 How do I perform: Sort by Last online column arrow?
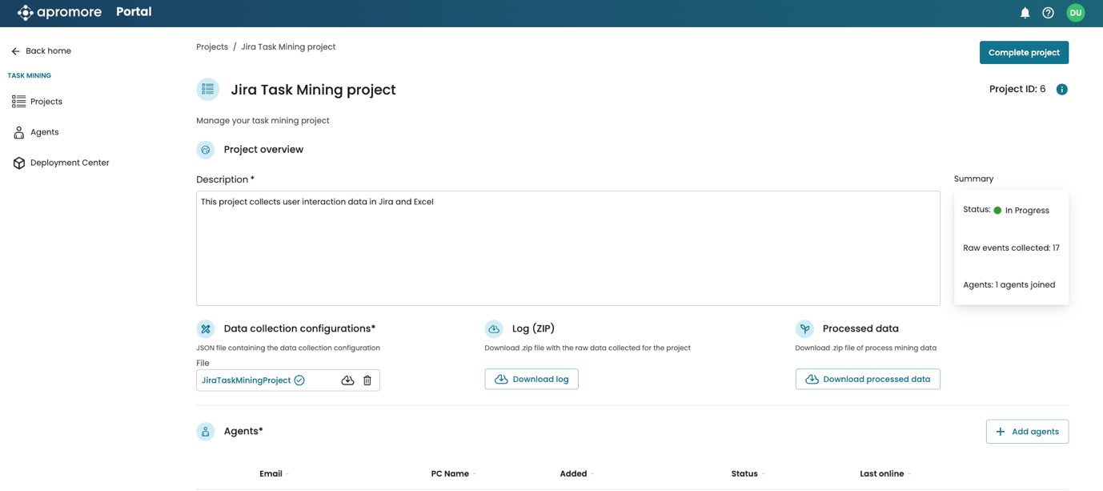click(909, 474)
